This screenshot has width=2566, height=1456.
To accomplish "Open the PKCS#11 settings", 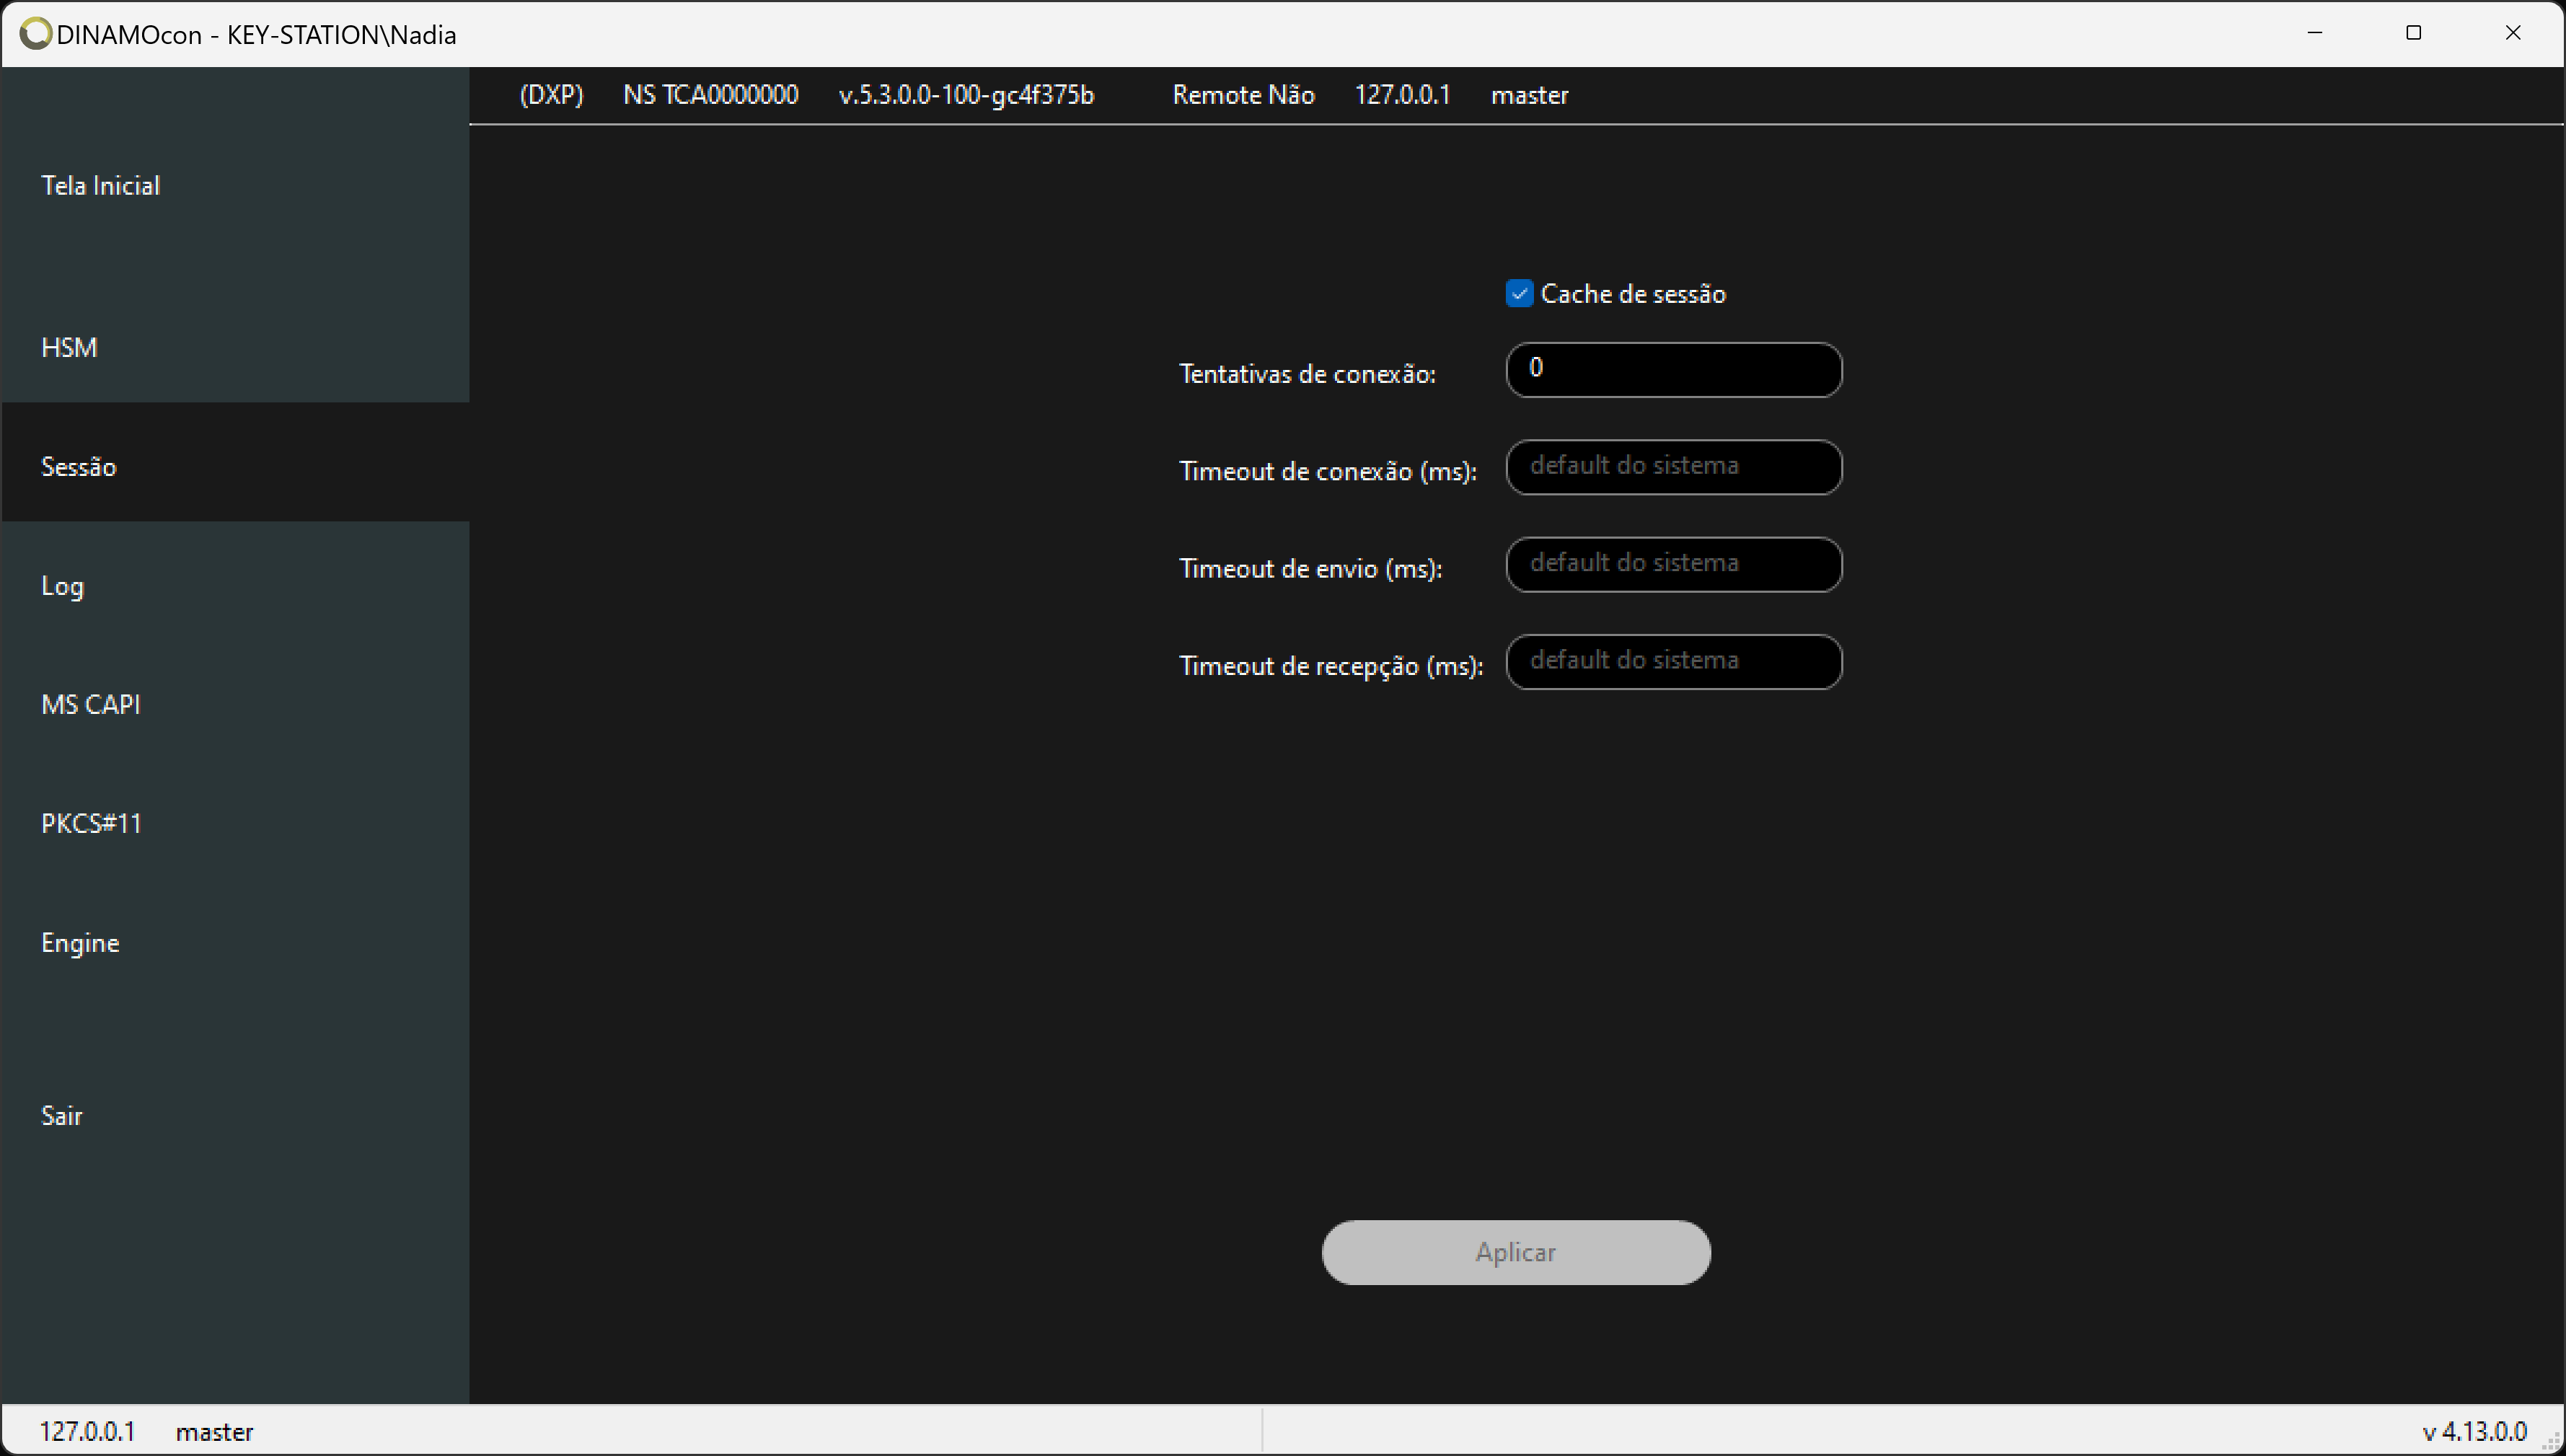I will (235, 823).
